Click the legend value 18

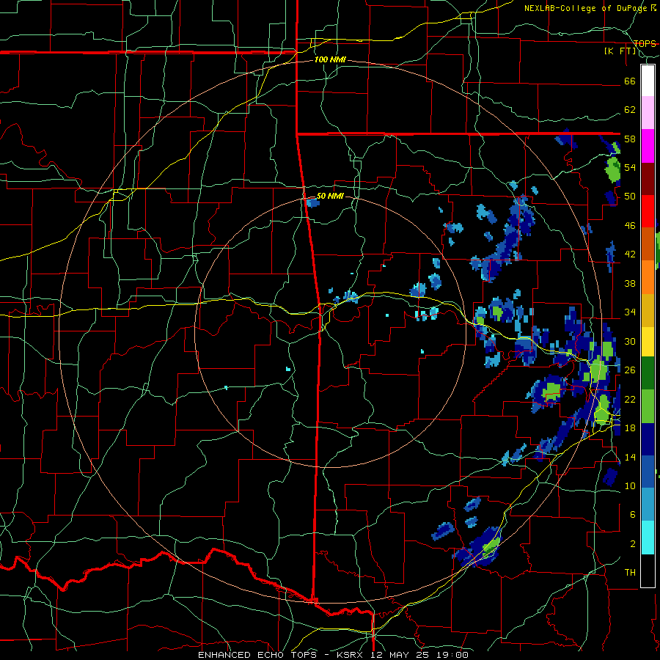[630, 428]
